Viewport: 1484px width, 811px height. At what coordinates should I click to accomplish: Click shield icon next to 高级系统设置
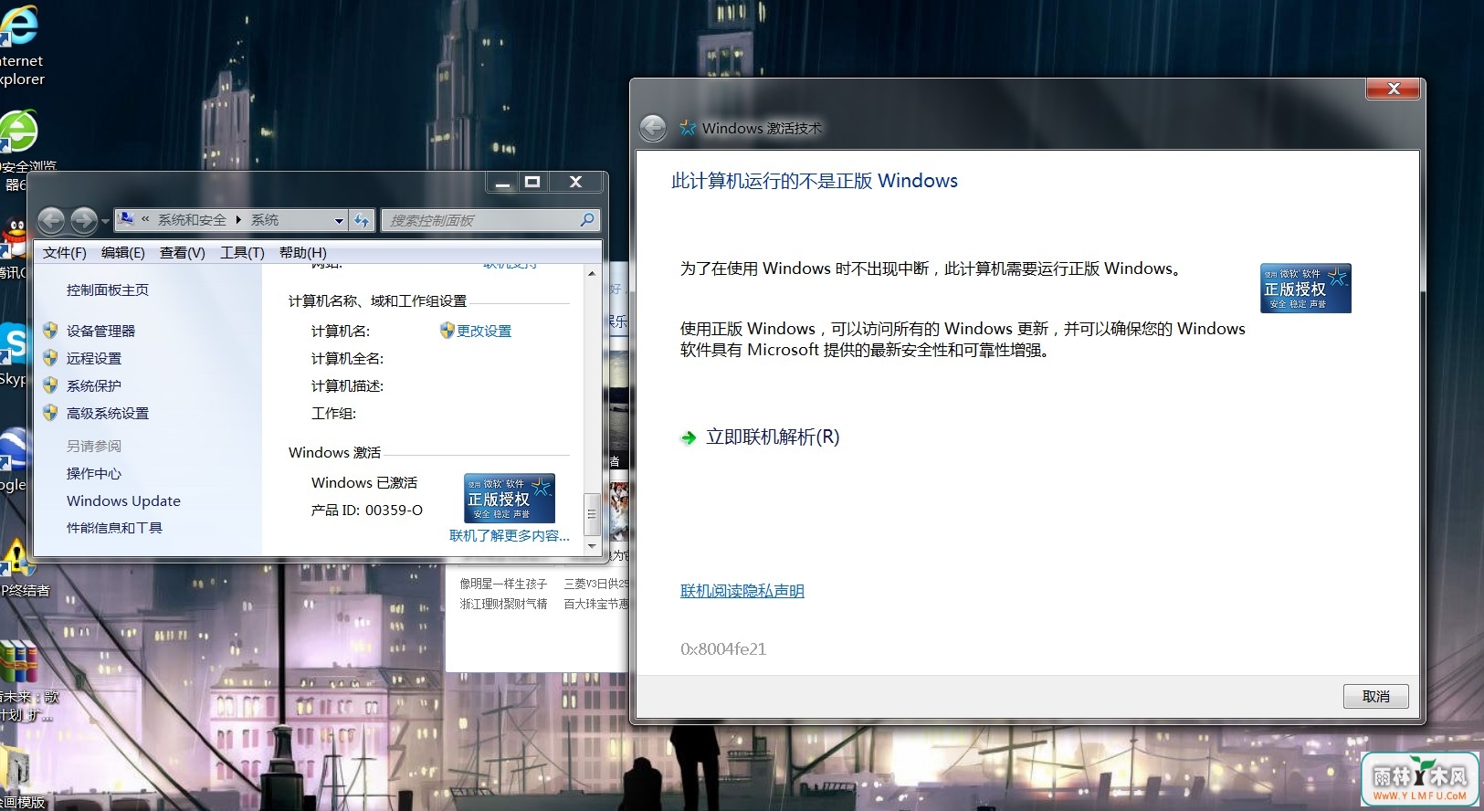tap(50, 413)
